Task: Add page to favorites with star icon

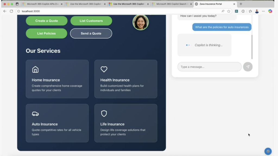Action: point(229,11)
